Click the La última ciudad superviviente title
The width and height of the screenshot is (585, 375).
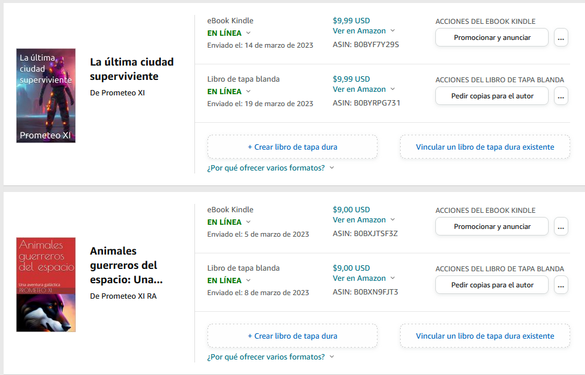coord(132,69)
